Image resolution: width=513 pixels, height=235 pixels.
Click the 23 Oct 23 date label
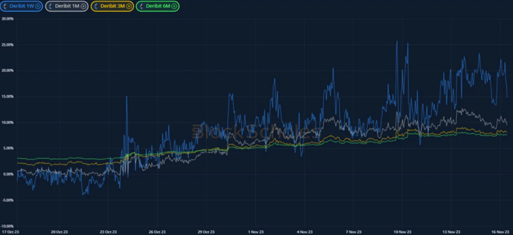[x=108, y=232]
